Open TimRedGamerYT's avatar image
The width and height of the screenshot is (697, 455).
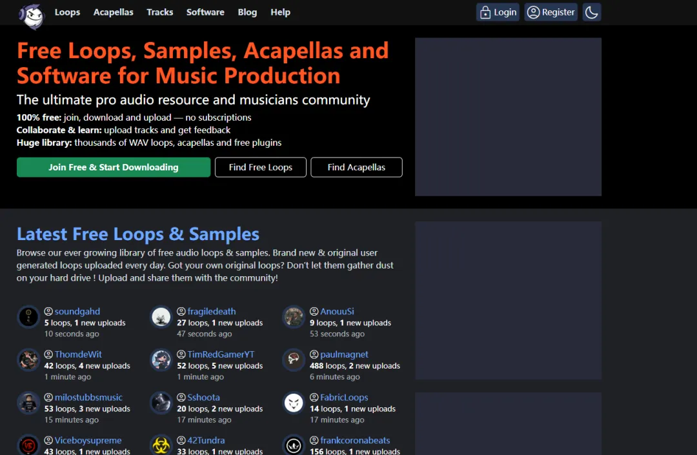[x=161, y=360]
